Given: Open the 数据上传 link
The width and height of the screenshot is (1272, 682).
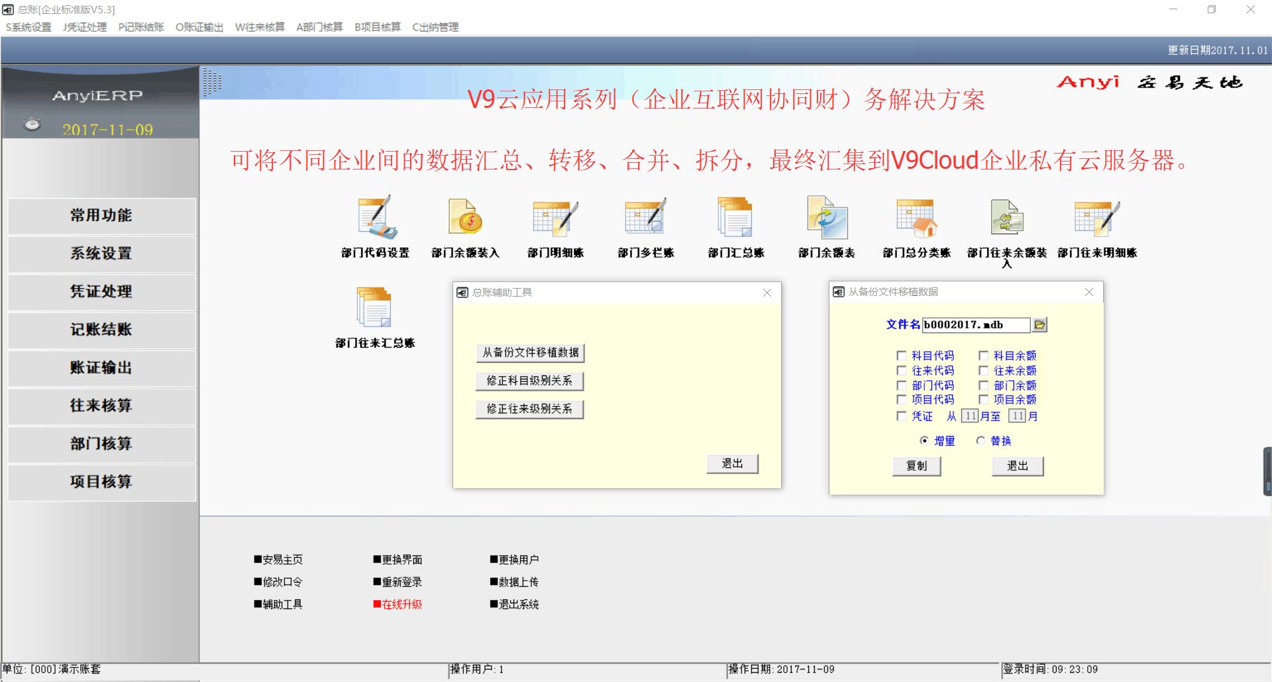Looking at the screenshot, I should [514, 582].
